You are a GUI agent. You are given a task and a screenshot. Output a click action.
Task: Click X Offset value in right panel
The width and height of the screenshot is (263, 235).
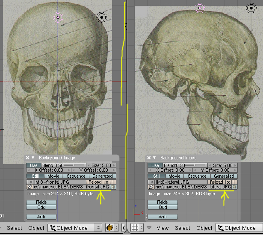pyautogui.click(x=170, y=170)
